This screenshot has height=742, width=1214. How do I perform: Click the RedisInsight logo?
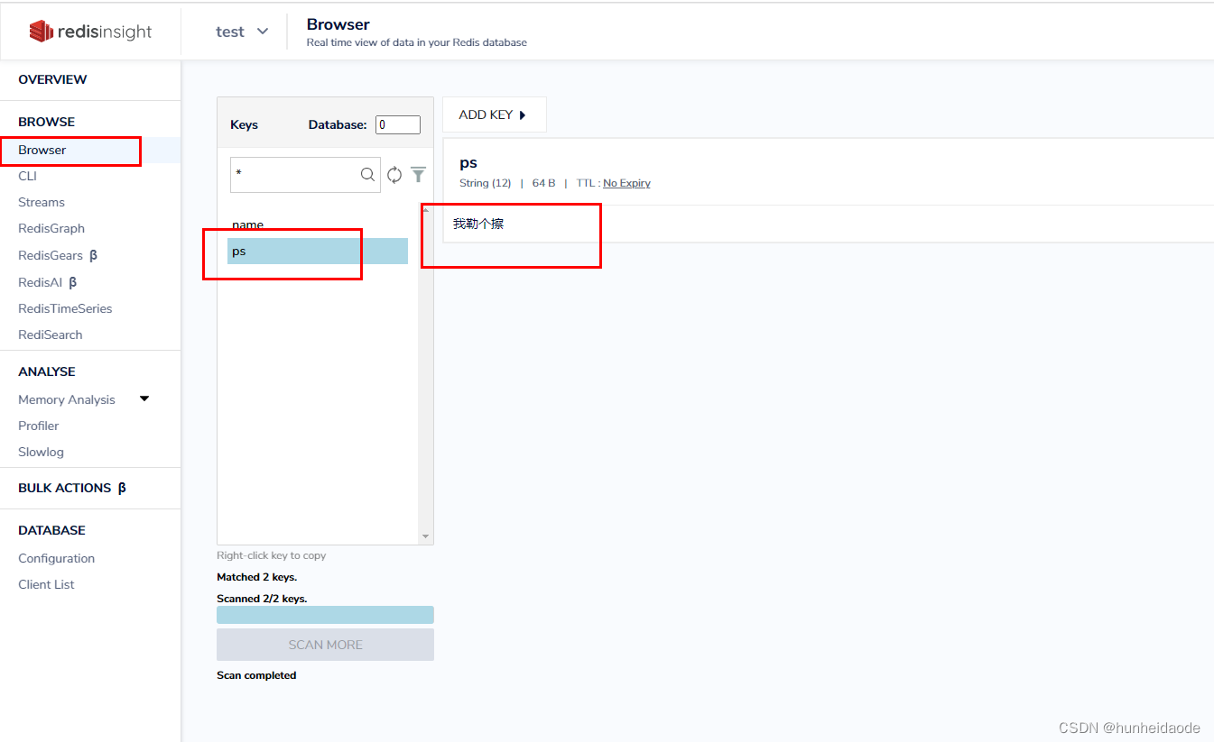(90, 32)
